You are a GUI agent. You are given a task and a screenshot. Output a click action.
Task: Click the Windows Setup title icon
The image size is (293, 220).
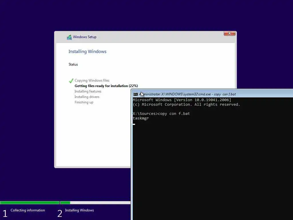click(69, 37)
